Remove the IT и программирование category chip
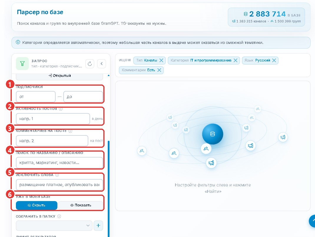Screen dimensions: 315x237 tap(236, 60)
